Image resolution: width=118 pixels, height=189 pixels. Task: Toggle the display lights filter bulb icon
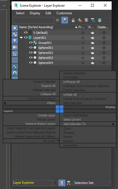click(x=15, y=41)
